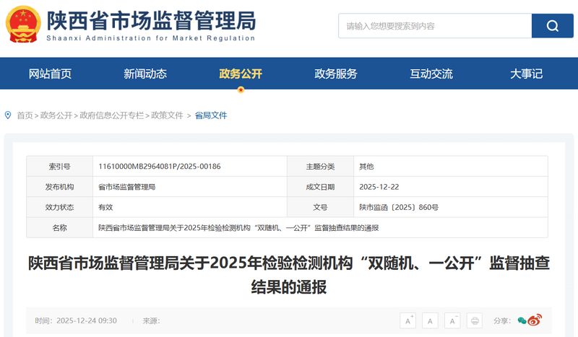Share the article via WeChat icon
578x337 pixels.
522,320
